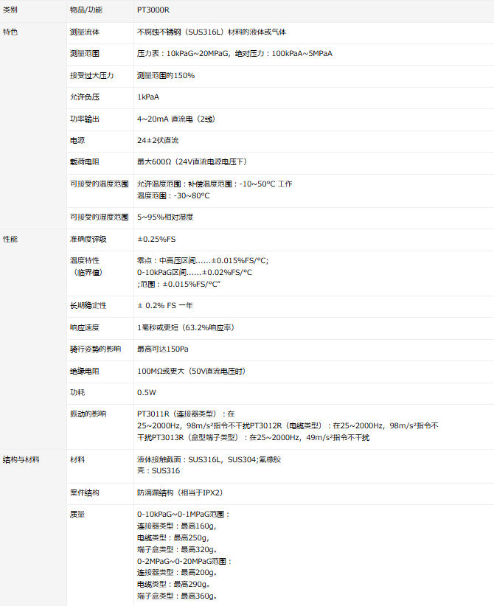Viewport: 494px width, 606px height.
Task: Click the '± 0.2% FS 一年' value
Action: click(x=165, y=306)
